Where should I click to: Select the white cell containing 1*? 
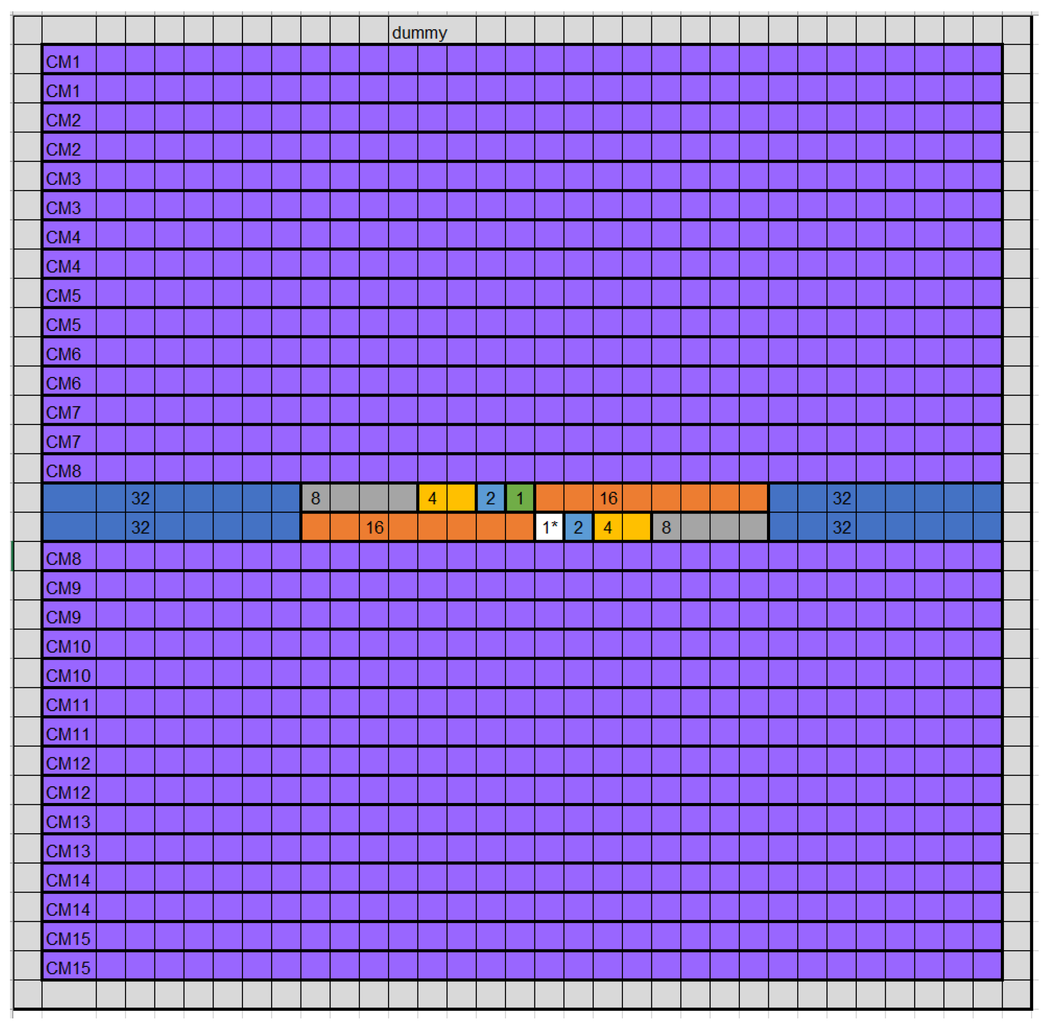[x=549, y=527]
